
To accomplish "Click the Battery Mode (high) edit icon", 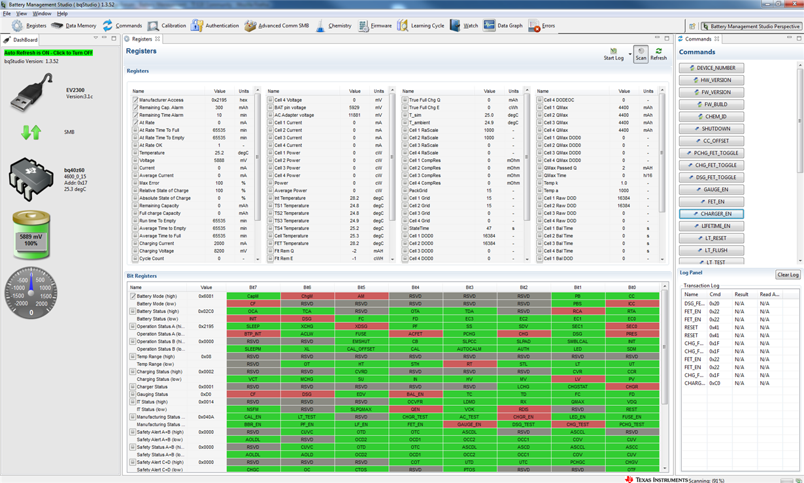I will (x=133, y=296).
